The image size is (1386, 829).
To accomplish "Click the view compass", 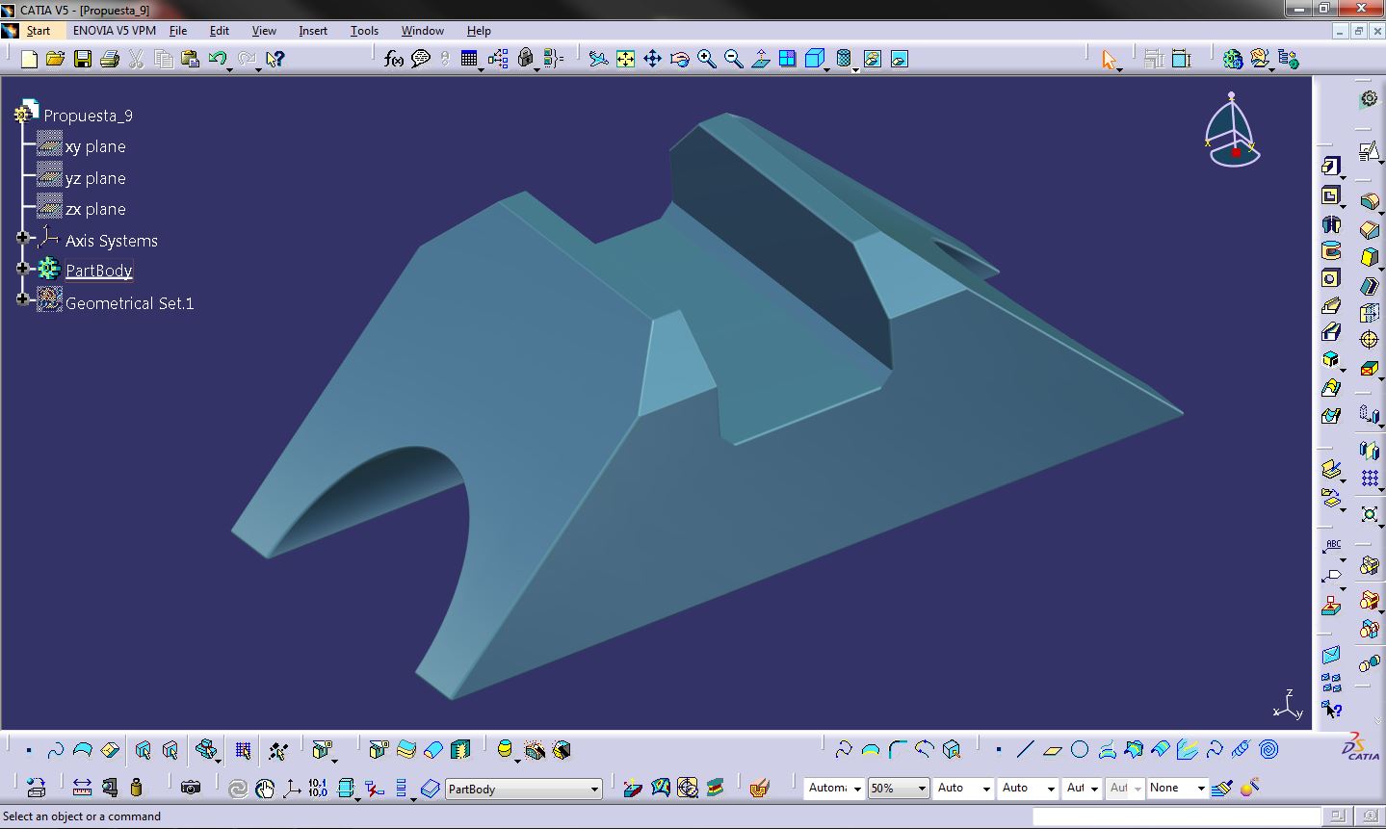I will point(1231,131).
